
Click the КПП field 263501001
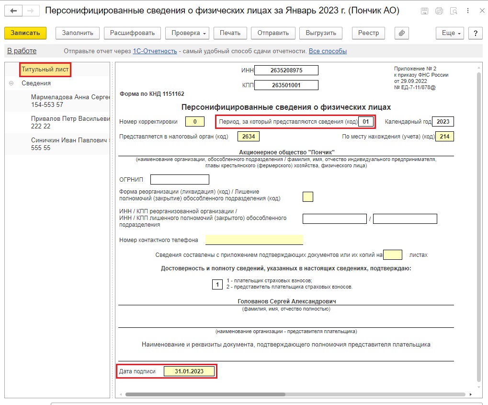[x=286, y=85]
